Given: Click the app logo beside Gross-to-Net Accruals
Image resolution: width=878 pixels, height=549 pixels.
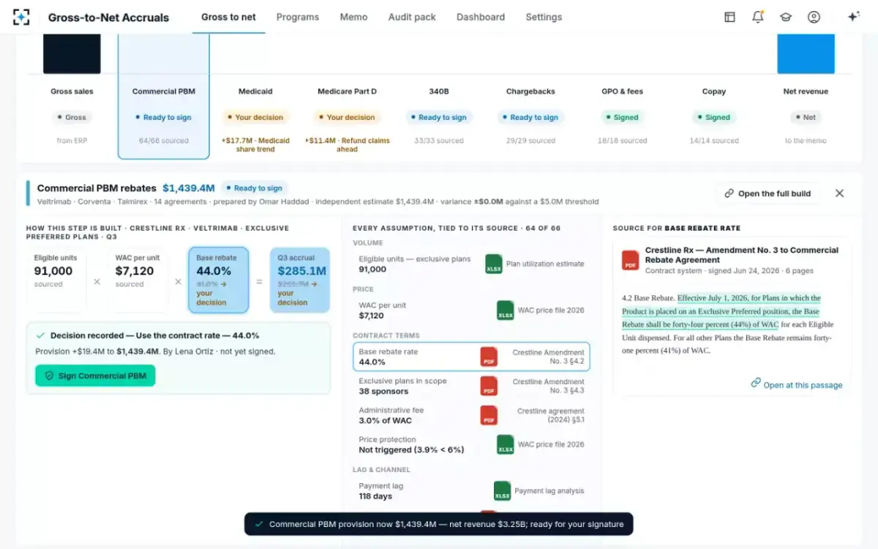Looking at the screenshot, I should (21, 17).
